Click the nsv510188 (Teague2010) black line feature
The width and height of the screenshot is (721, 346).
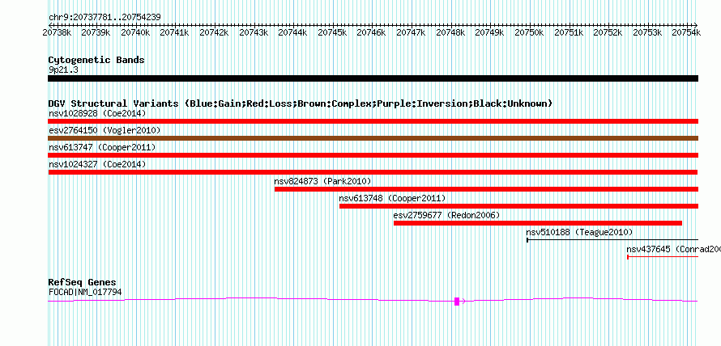(x=612, y=239)
